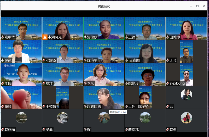Click 赵存丽's circular avatar picture
The width and height of the screenshot is (209, 137).
(x=21, y=118)
